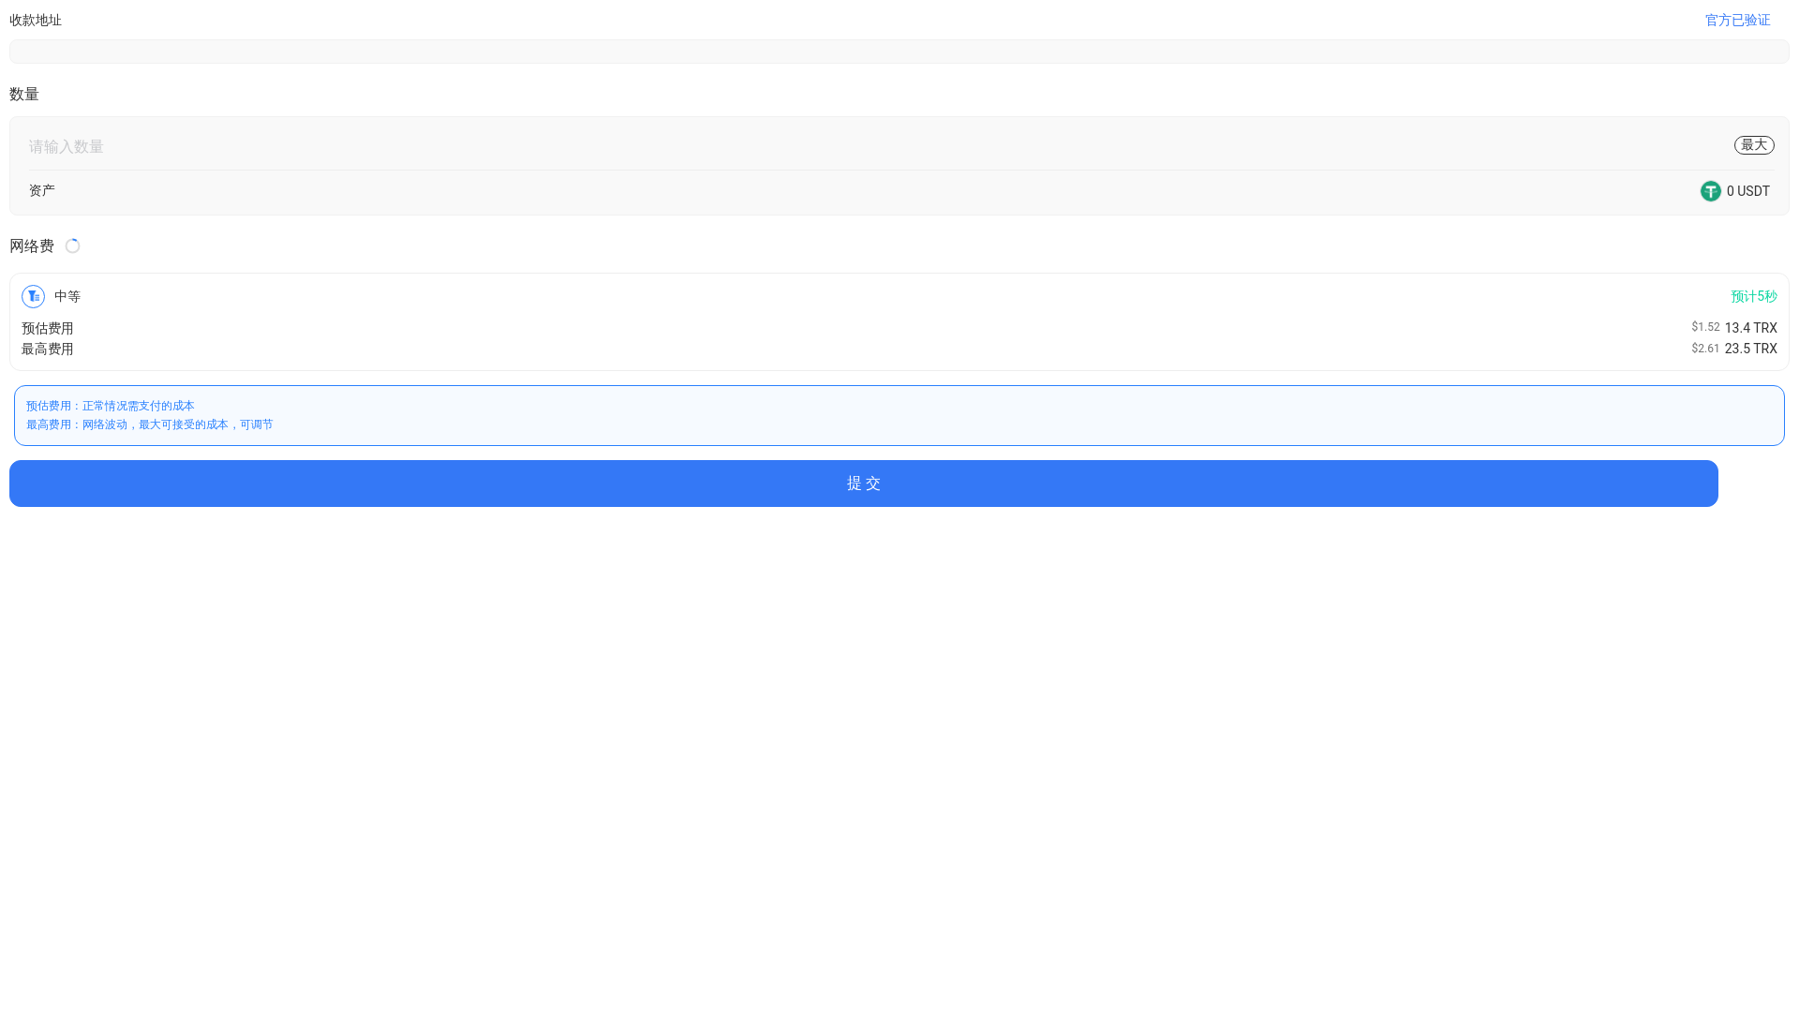Click the 0 USDT balance text
Viewport: 1799px width, 1012px height.
point(1748,191)
